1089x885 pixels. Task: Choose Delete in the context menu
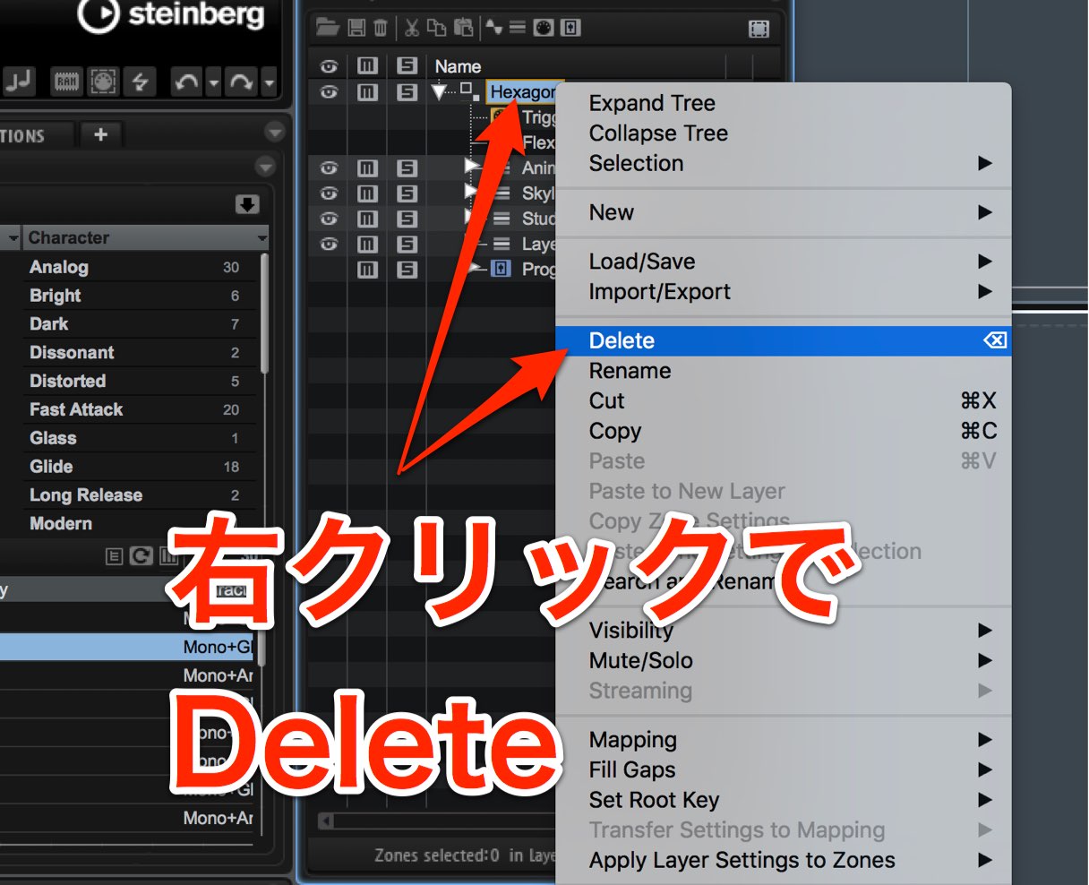[784, 340]
